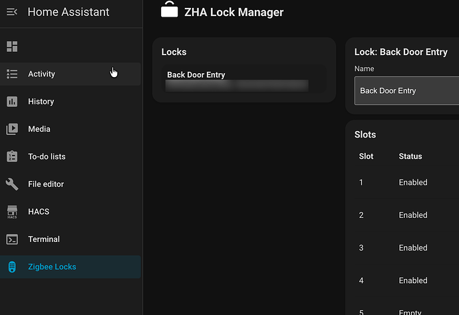Open the dashboard overview icon
The image size is (459, 315).
[x=12, y=47]
